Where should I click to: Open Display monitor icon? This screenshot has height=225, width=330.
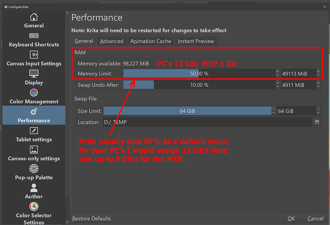tap(34, 73)
